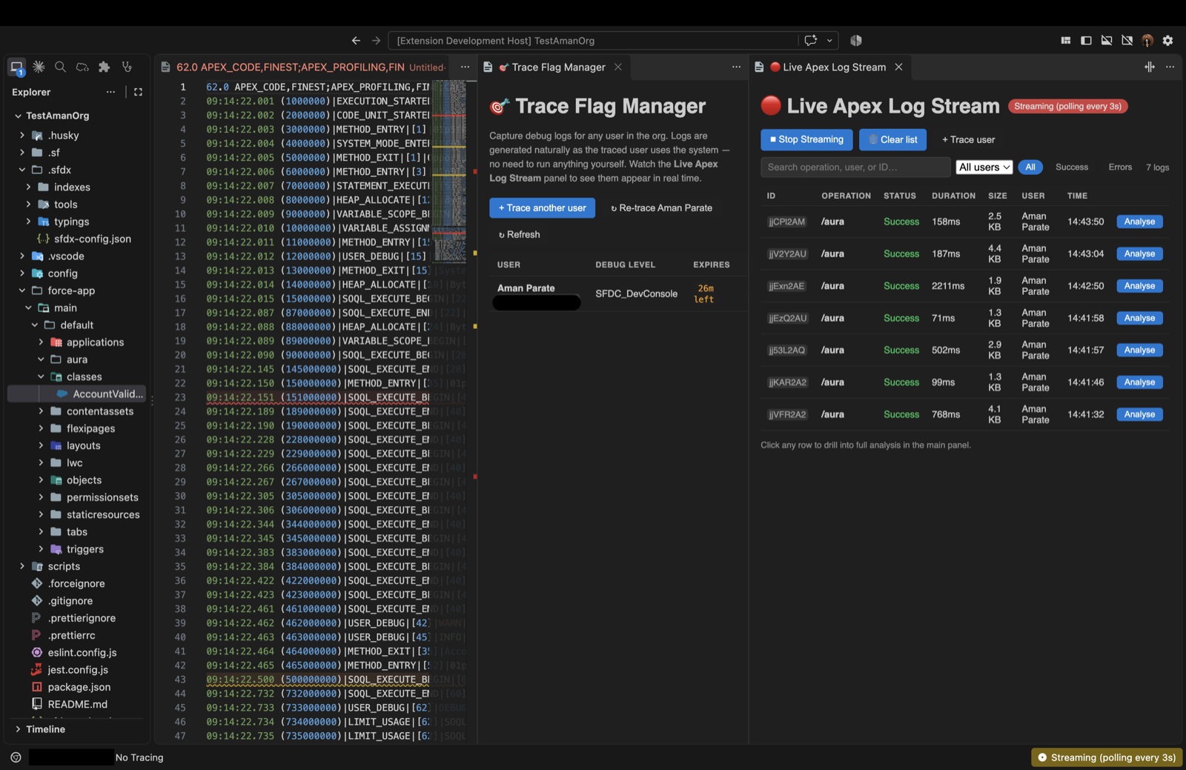Toggle the secondary sidebar layout icon

[x=1127, y=41]
